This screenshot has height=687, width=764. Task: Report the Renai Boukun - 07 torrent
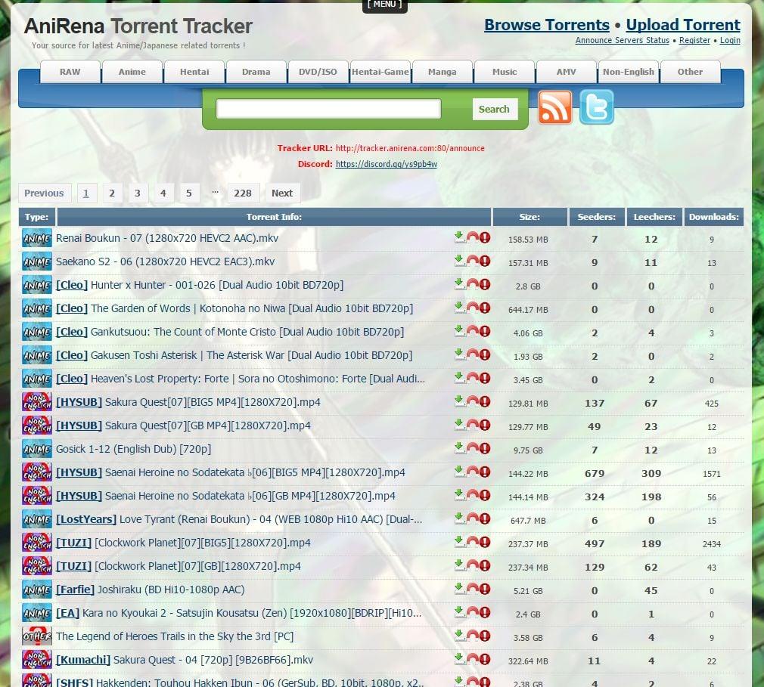pos(485,237)
